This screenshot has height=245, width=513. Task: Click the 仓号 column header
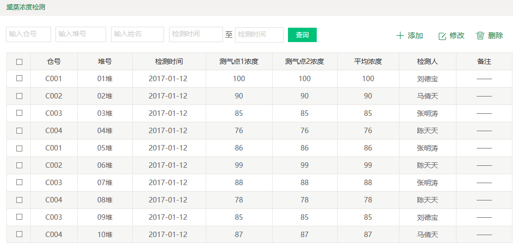[54, 61]
